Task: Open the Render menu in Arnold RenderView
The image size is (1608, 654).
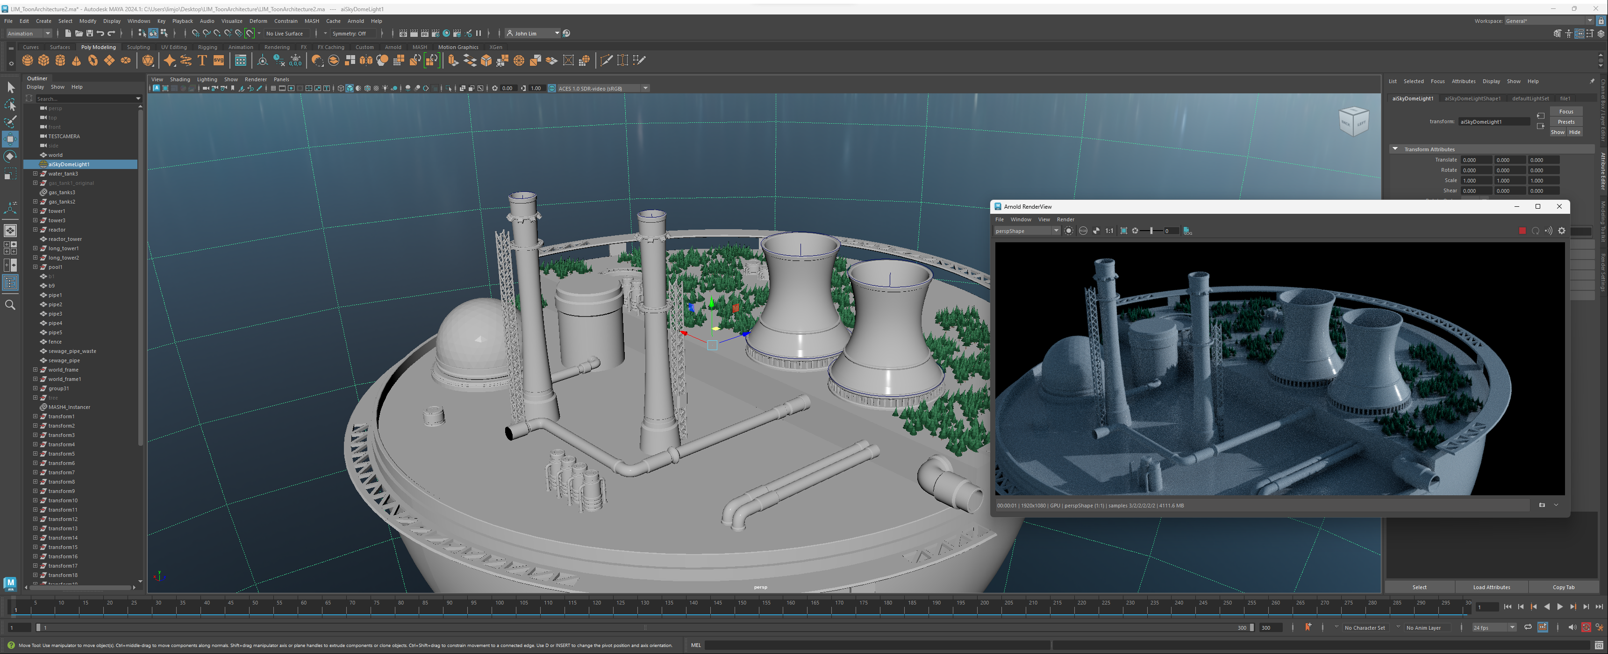Action: [x=1065, y=219]
